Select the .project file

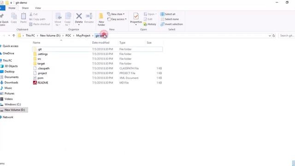tap(97, 73)
